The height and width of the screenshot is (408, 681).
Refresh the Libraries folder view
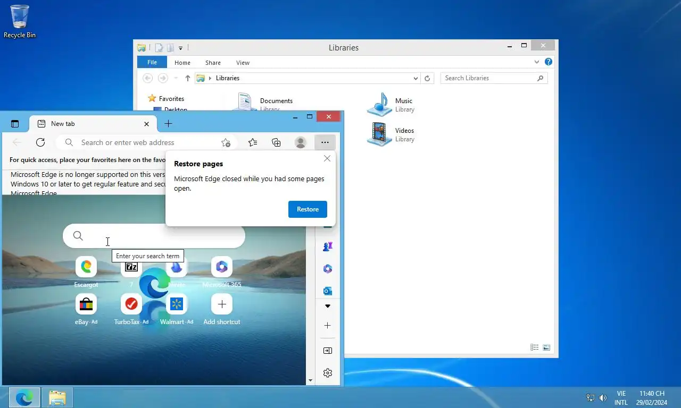coord(427,78)
